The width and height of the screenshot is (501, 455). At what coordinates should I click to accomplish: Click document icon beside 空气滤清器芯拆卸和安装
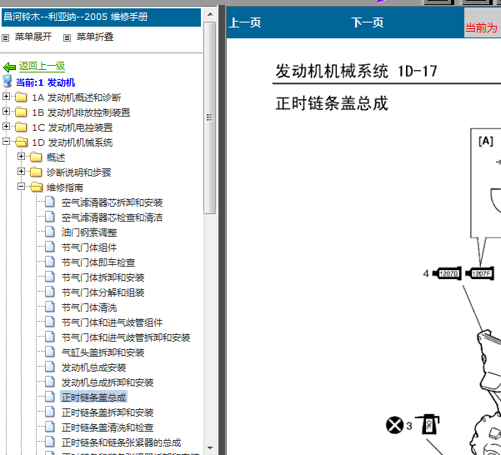[50, 202]
